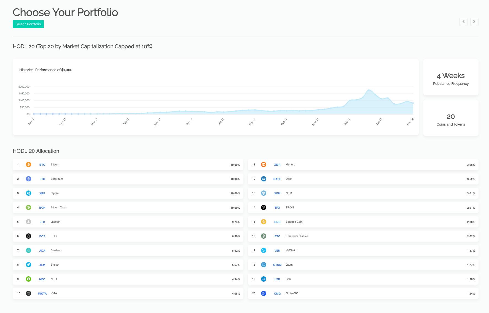
Task: Click the Dash coin icon
Action: point(264,179)
